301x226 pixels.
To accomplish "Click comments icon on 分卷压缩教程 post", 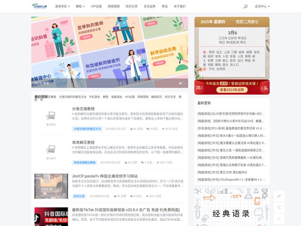I will point(148,129).
